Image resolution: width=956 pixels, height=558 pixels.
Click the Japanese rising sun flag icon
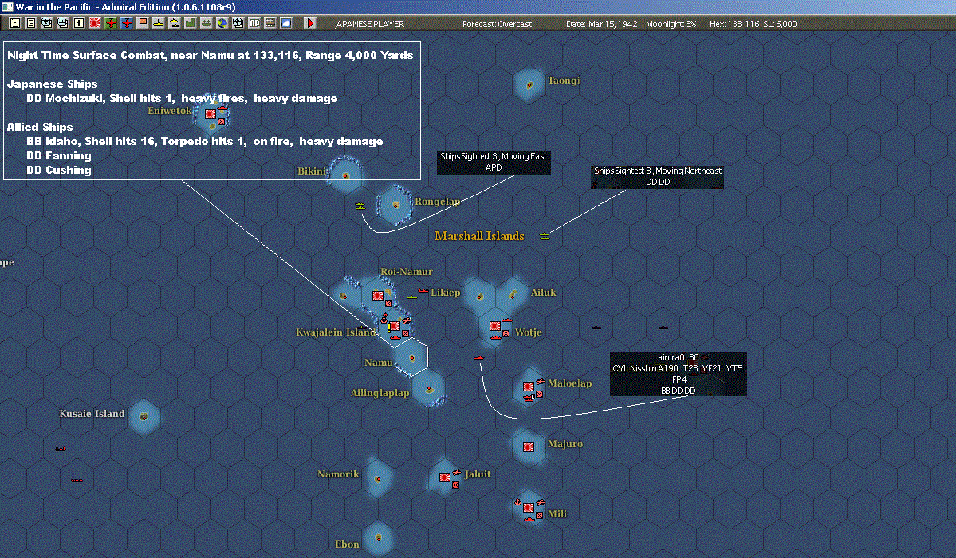(x=95, y=23)
